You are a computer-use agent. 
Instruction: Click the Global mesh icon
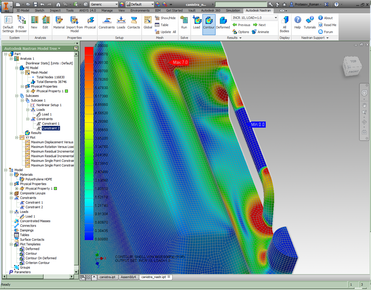(148, 23)
